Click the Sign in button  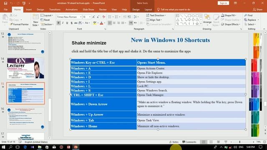coord(223,3)
